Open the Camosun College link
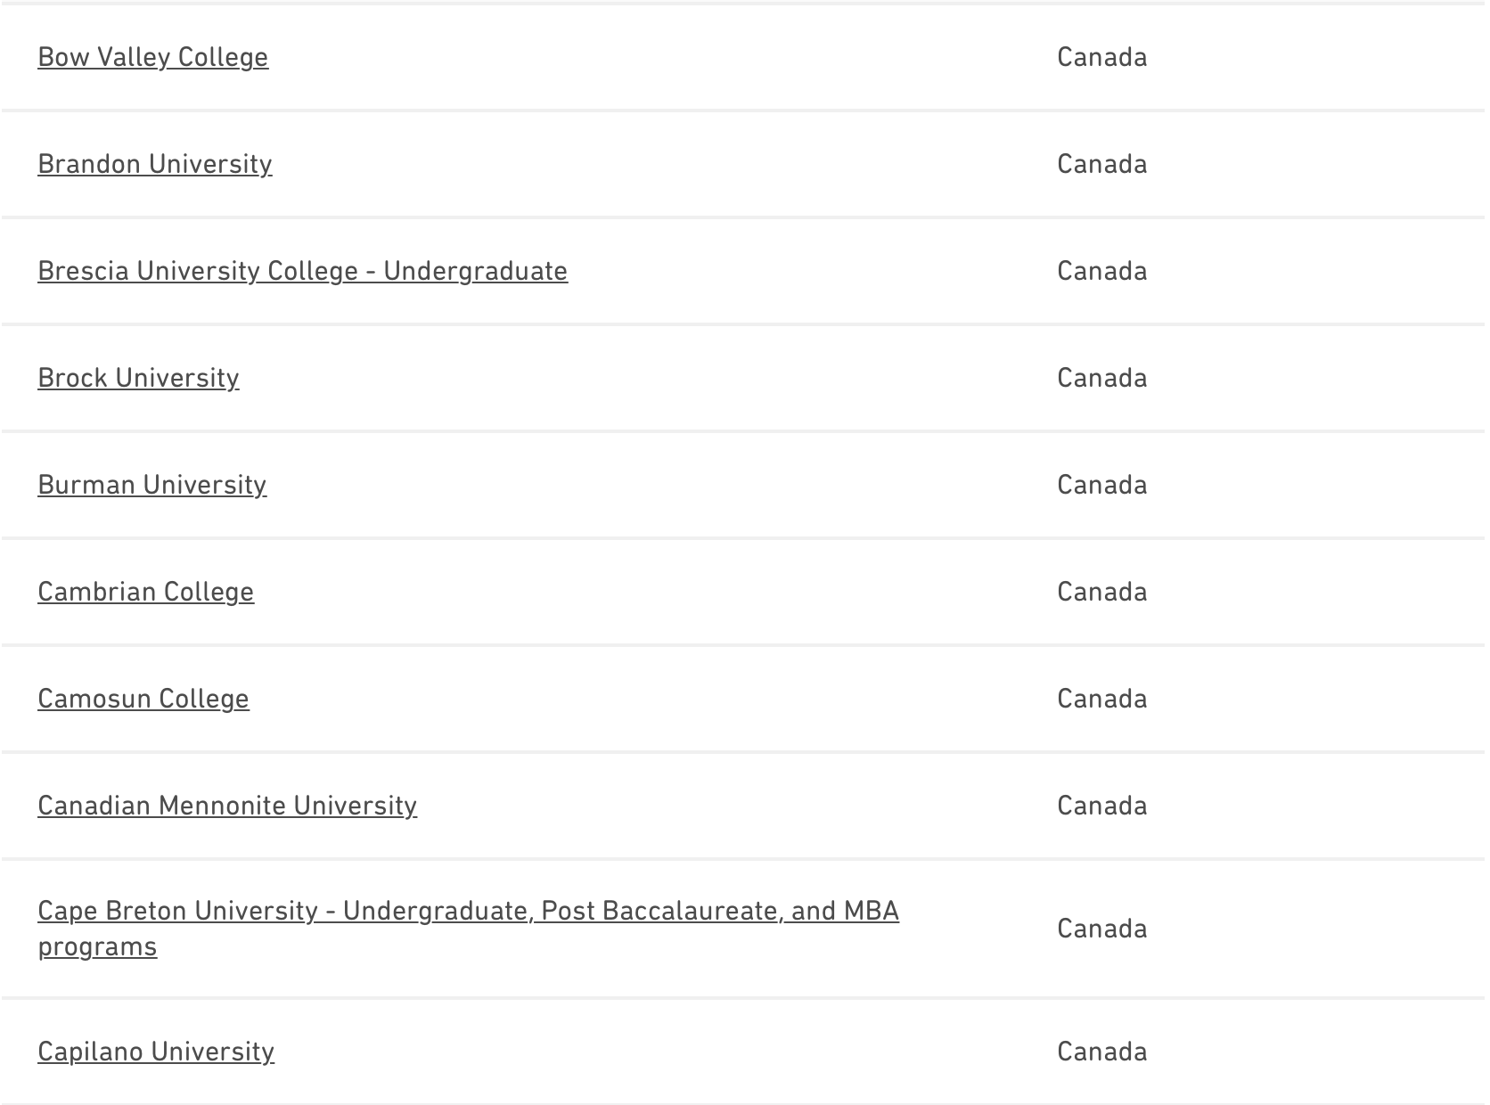The width and height of the screenshot is (1490, 1105). coord(143,699)
